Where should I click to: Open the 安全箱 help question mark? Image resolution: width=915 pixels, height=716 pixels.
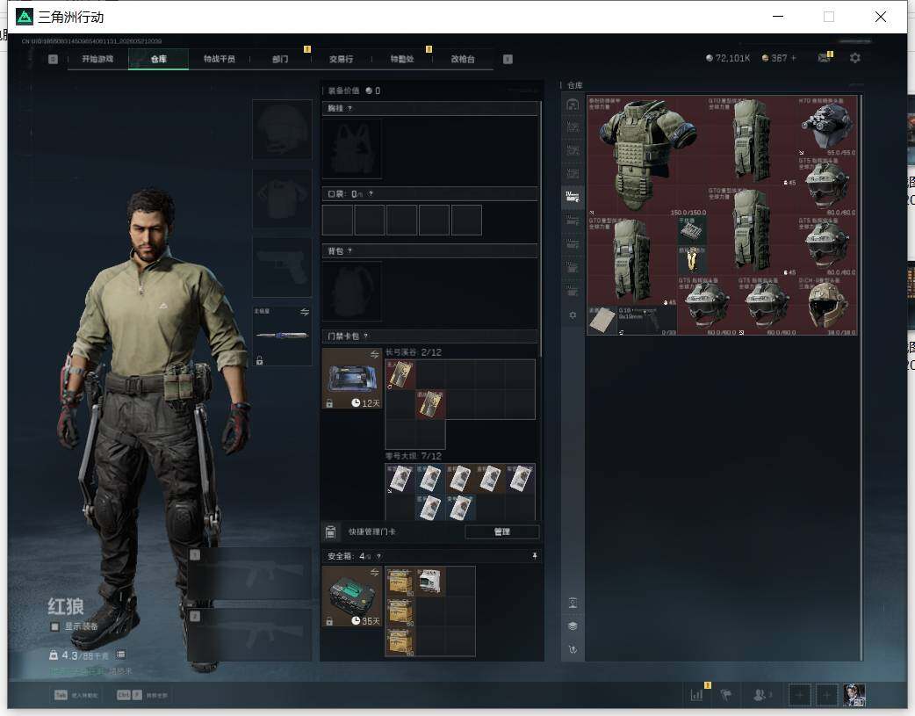(x=378, y=557)
